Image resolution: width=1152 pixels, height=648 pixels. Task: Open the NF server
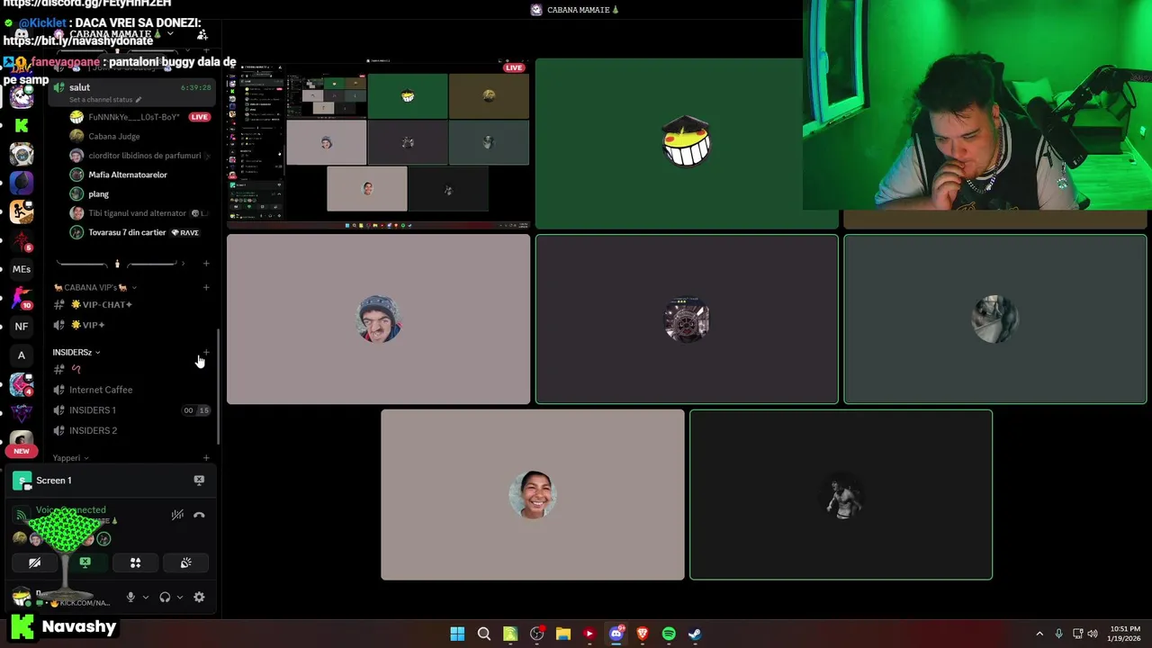coord(22,326)
